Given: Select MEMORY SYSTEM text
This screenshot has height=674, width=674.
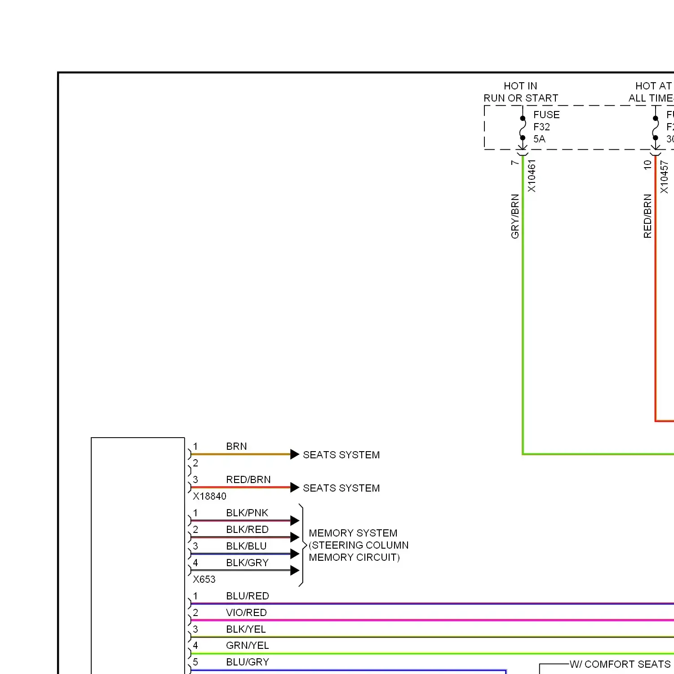Looking at the screenshot, I should (x=353, y=533).
